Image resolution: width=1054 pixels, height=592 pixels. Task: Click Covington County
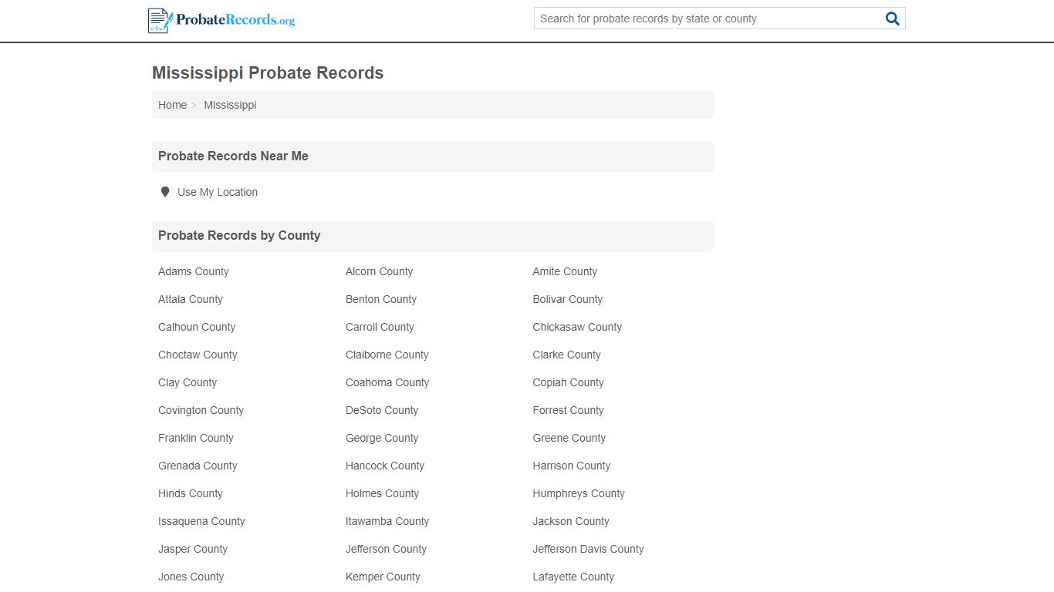201,410
